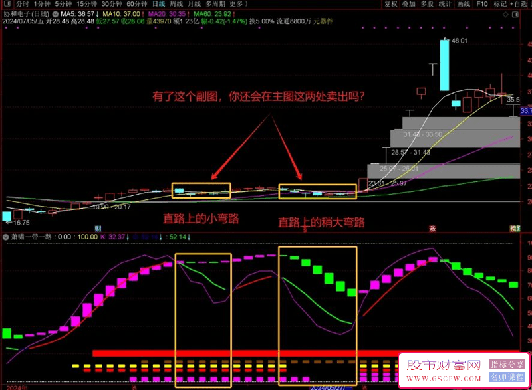The image size is (532, 390).
Task: Select the 日线 daily chart tab
Action: point(158,4)
